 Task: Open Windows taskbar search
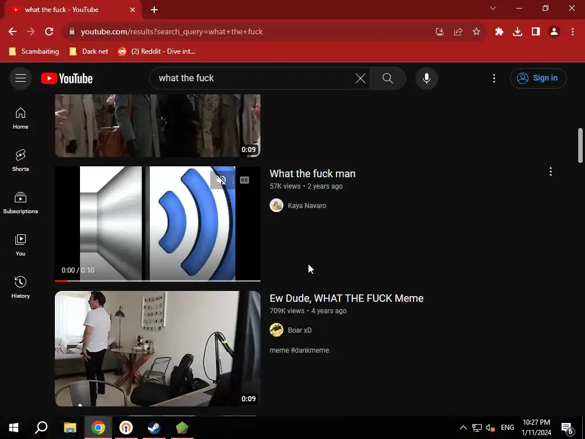[41, 428]
